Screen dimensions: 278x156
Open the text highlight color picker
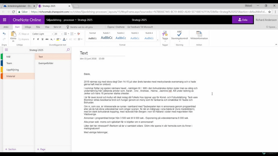[x=60, y=39]
